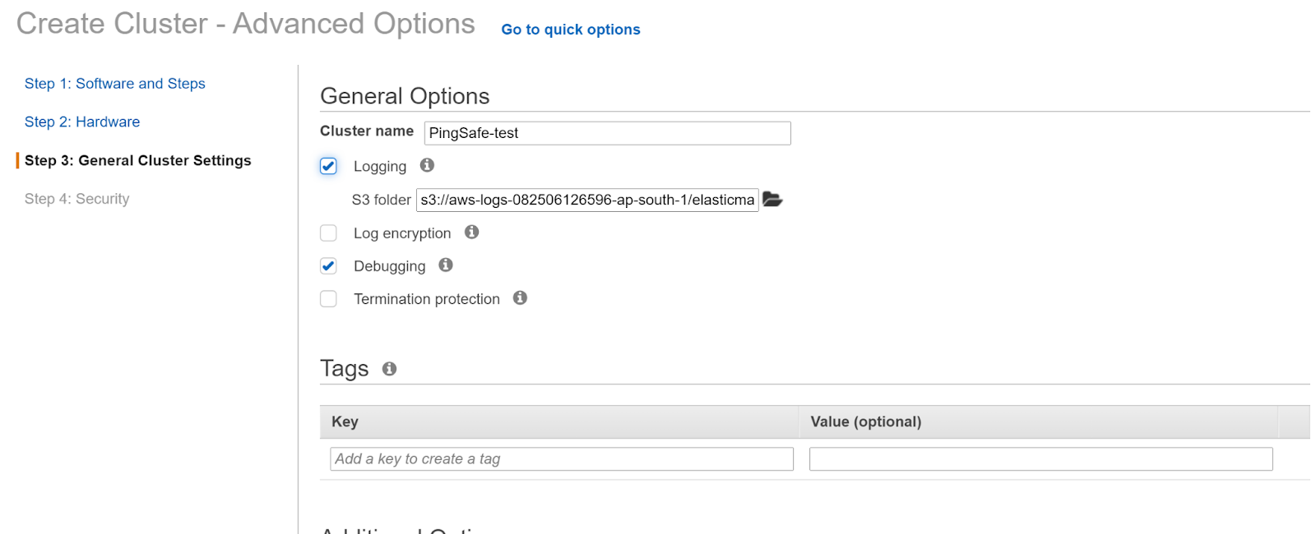Click the info icon next to Logging
The height and width of the screenshot is (534, 1316).
427,165
